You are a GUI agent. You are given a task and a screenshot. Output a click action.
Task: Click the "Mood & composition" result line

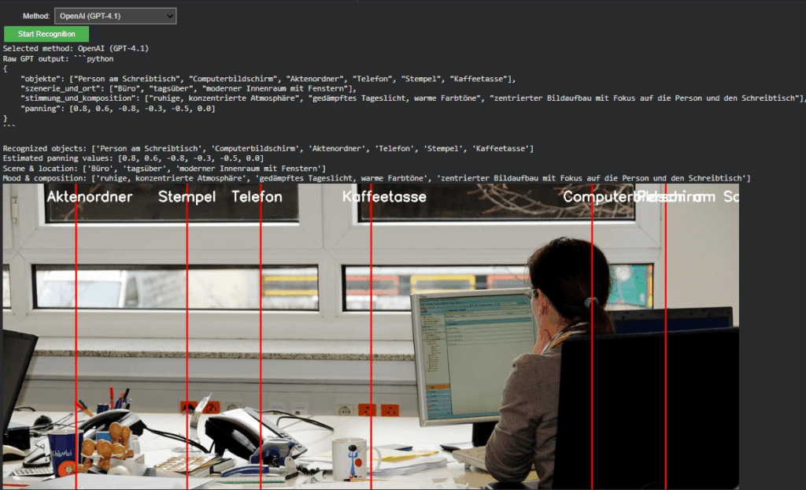tap(376, 179)
